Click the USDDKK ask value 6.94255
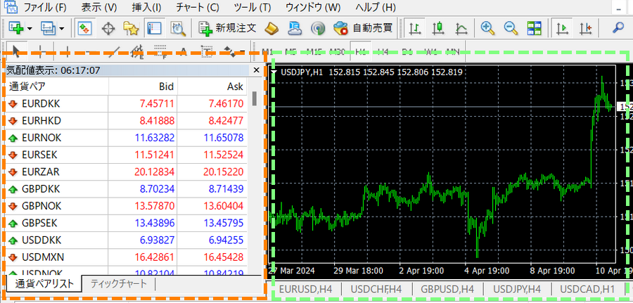The width and height of the screenshot is (633, 303). [x=223, y=240]
